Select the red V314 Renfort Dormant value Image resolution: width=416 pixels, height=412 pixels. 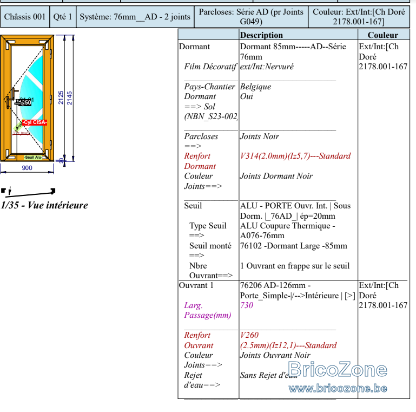pyautogui.click(x=295, y=156)
